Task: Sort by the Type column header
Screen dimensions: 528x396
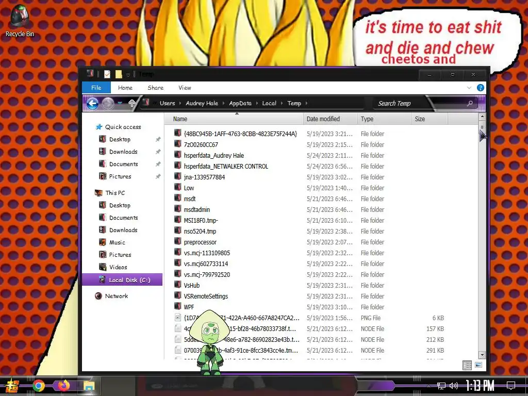Action: (x=384, y=119)
